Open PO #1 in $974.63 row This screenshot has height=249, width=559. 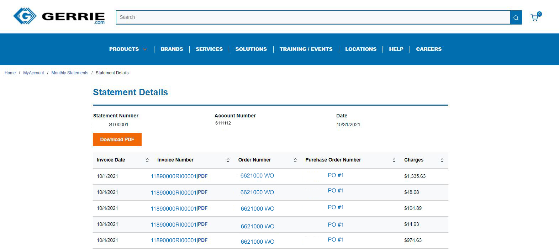pos(336,240)
